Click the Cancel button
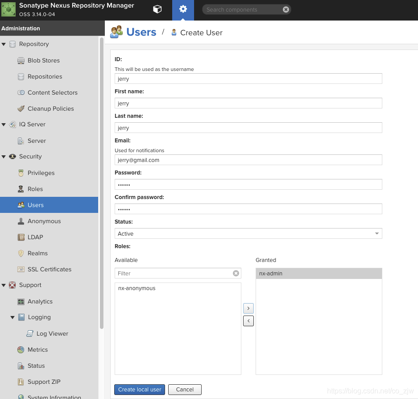 [x=185, y=389]
